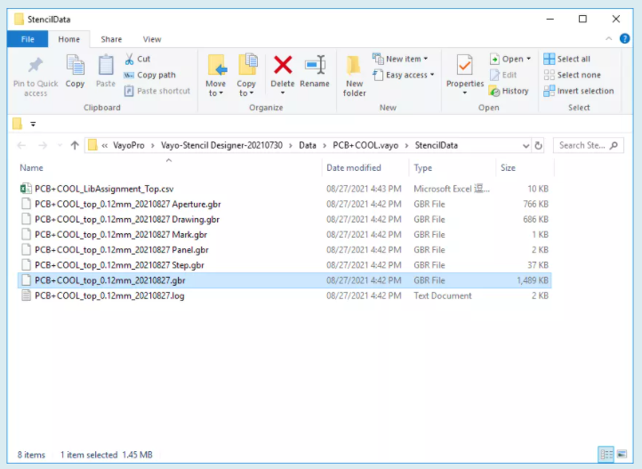Open the Properties dropdown arrow
The height and width of the screenshot is (469, 642).
(x=465, y=93)
